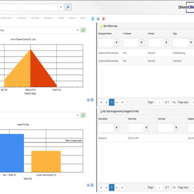194x194 pixels.
Task: Open filter menu for Due Date column
Action: coord(176,128)
